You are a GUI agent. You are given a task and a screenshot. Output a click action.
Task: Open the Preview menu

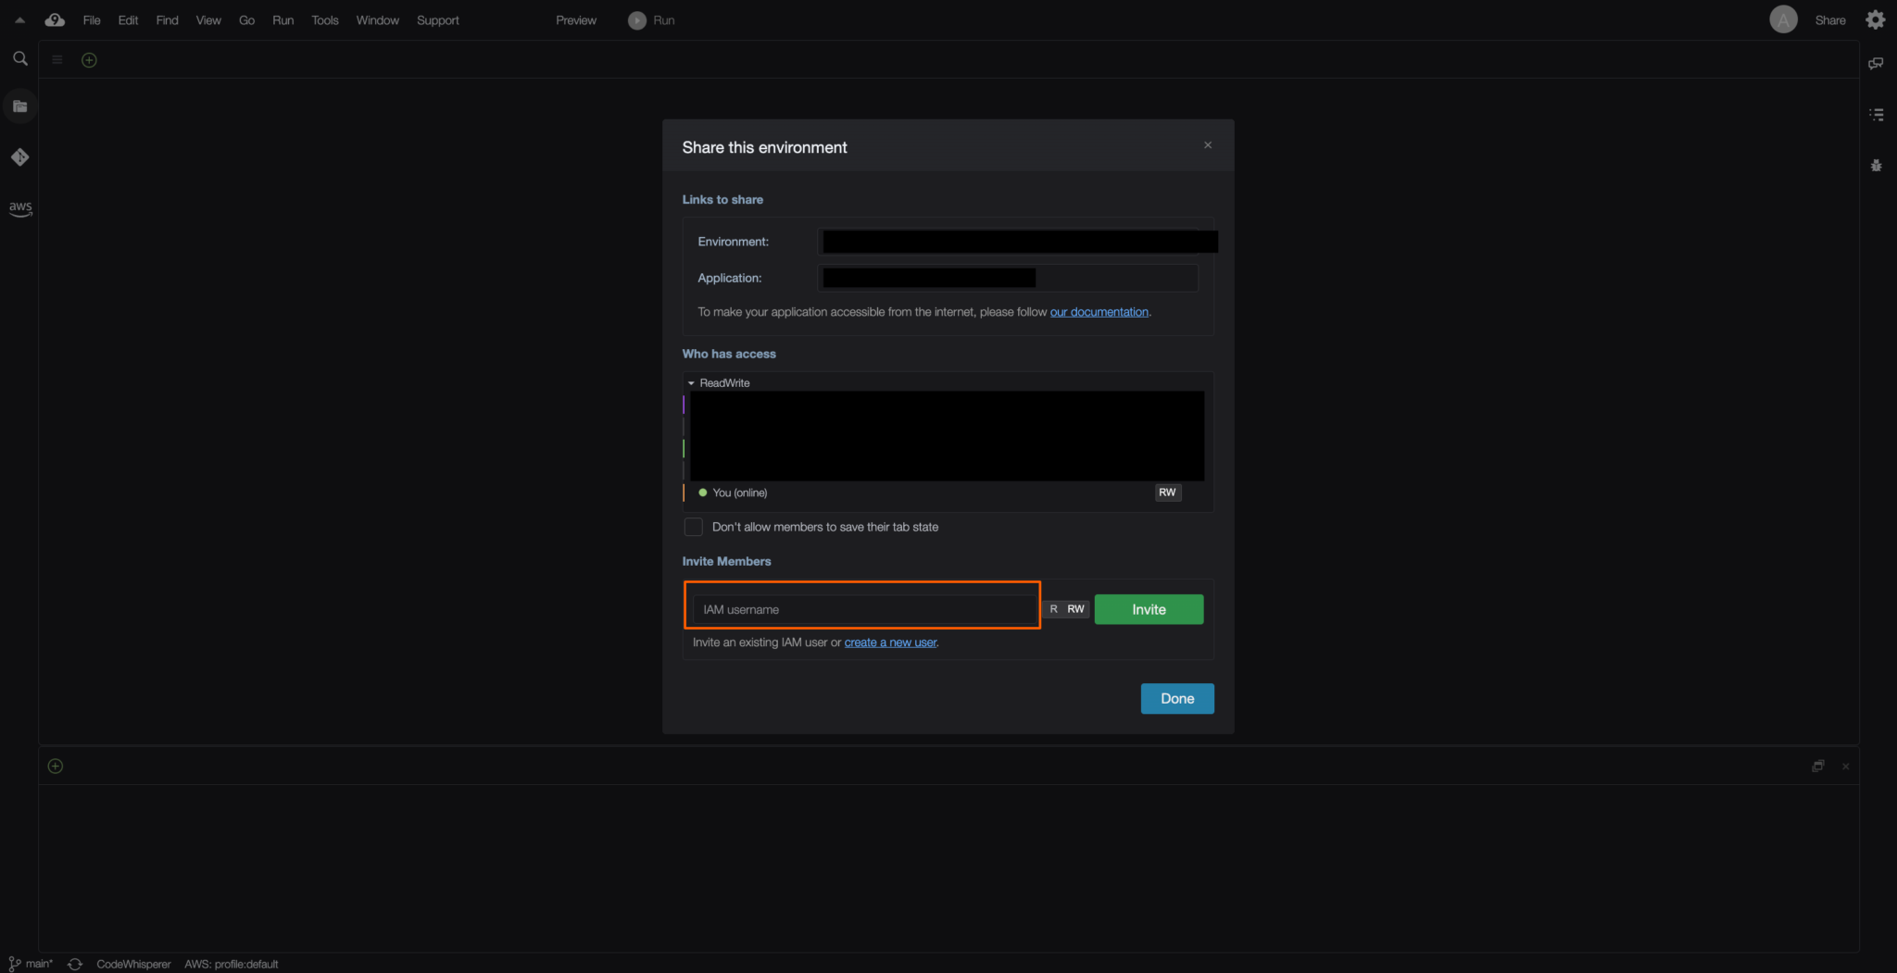575,19
